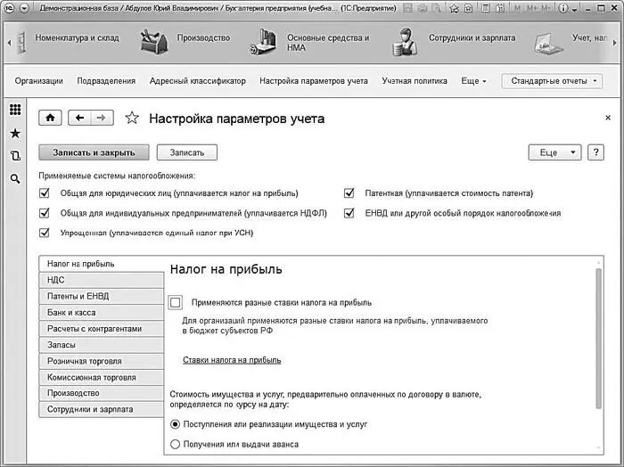Image resolution: width=624 pixels, height=467 pixels.
Task: Select Получения или выдачи аванса radio
Action: click(175, 445)
